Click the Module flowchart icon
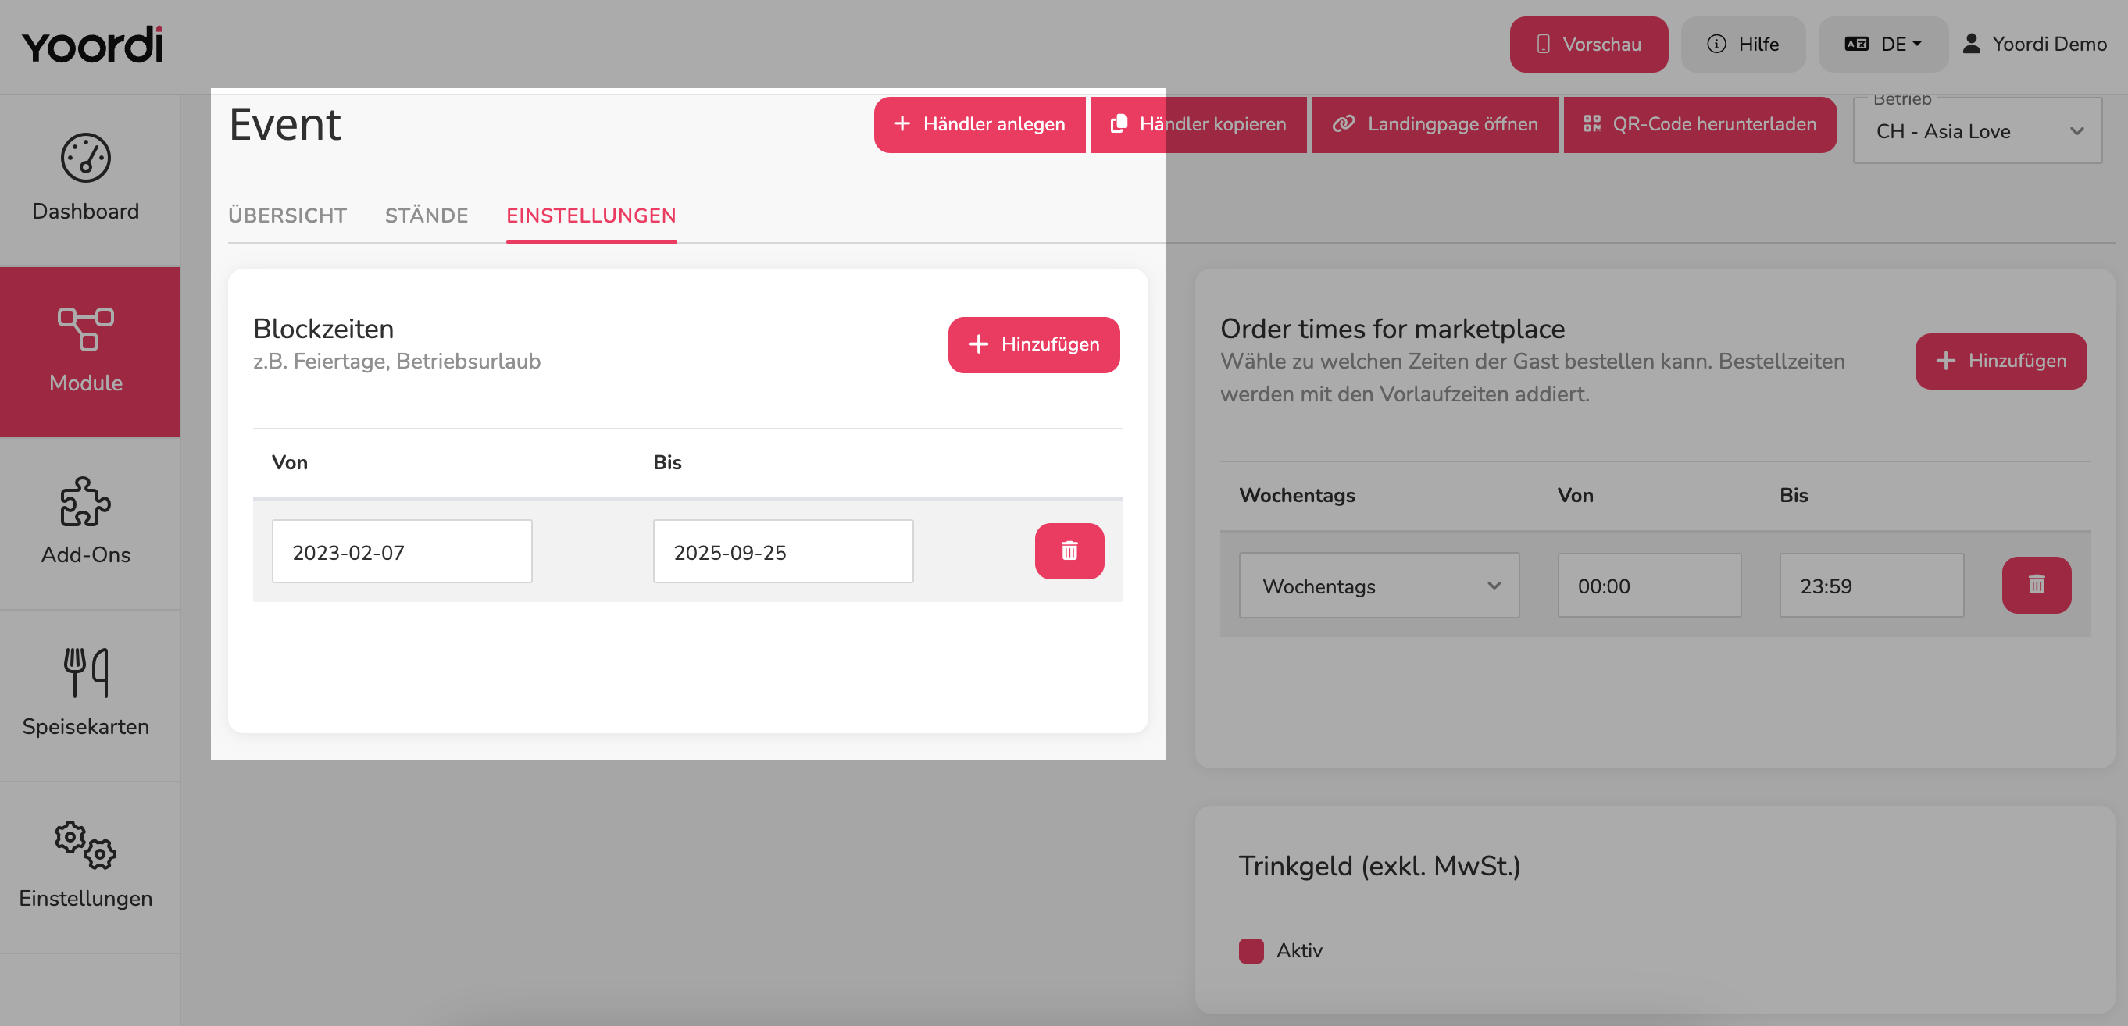2128x1026 pixels. [85, 330]
